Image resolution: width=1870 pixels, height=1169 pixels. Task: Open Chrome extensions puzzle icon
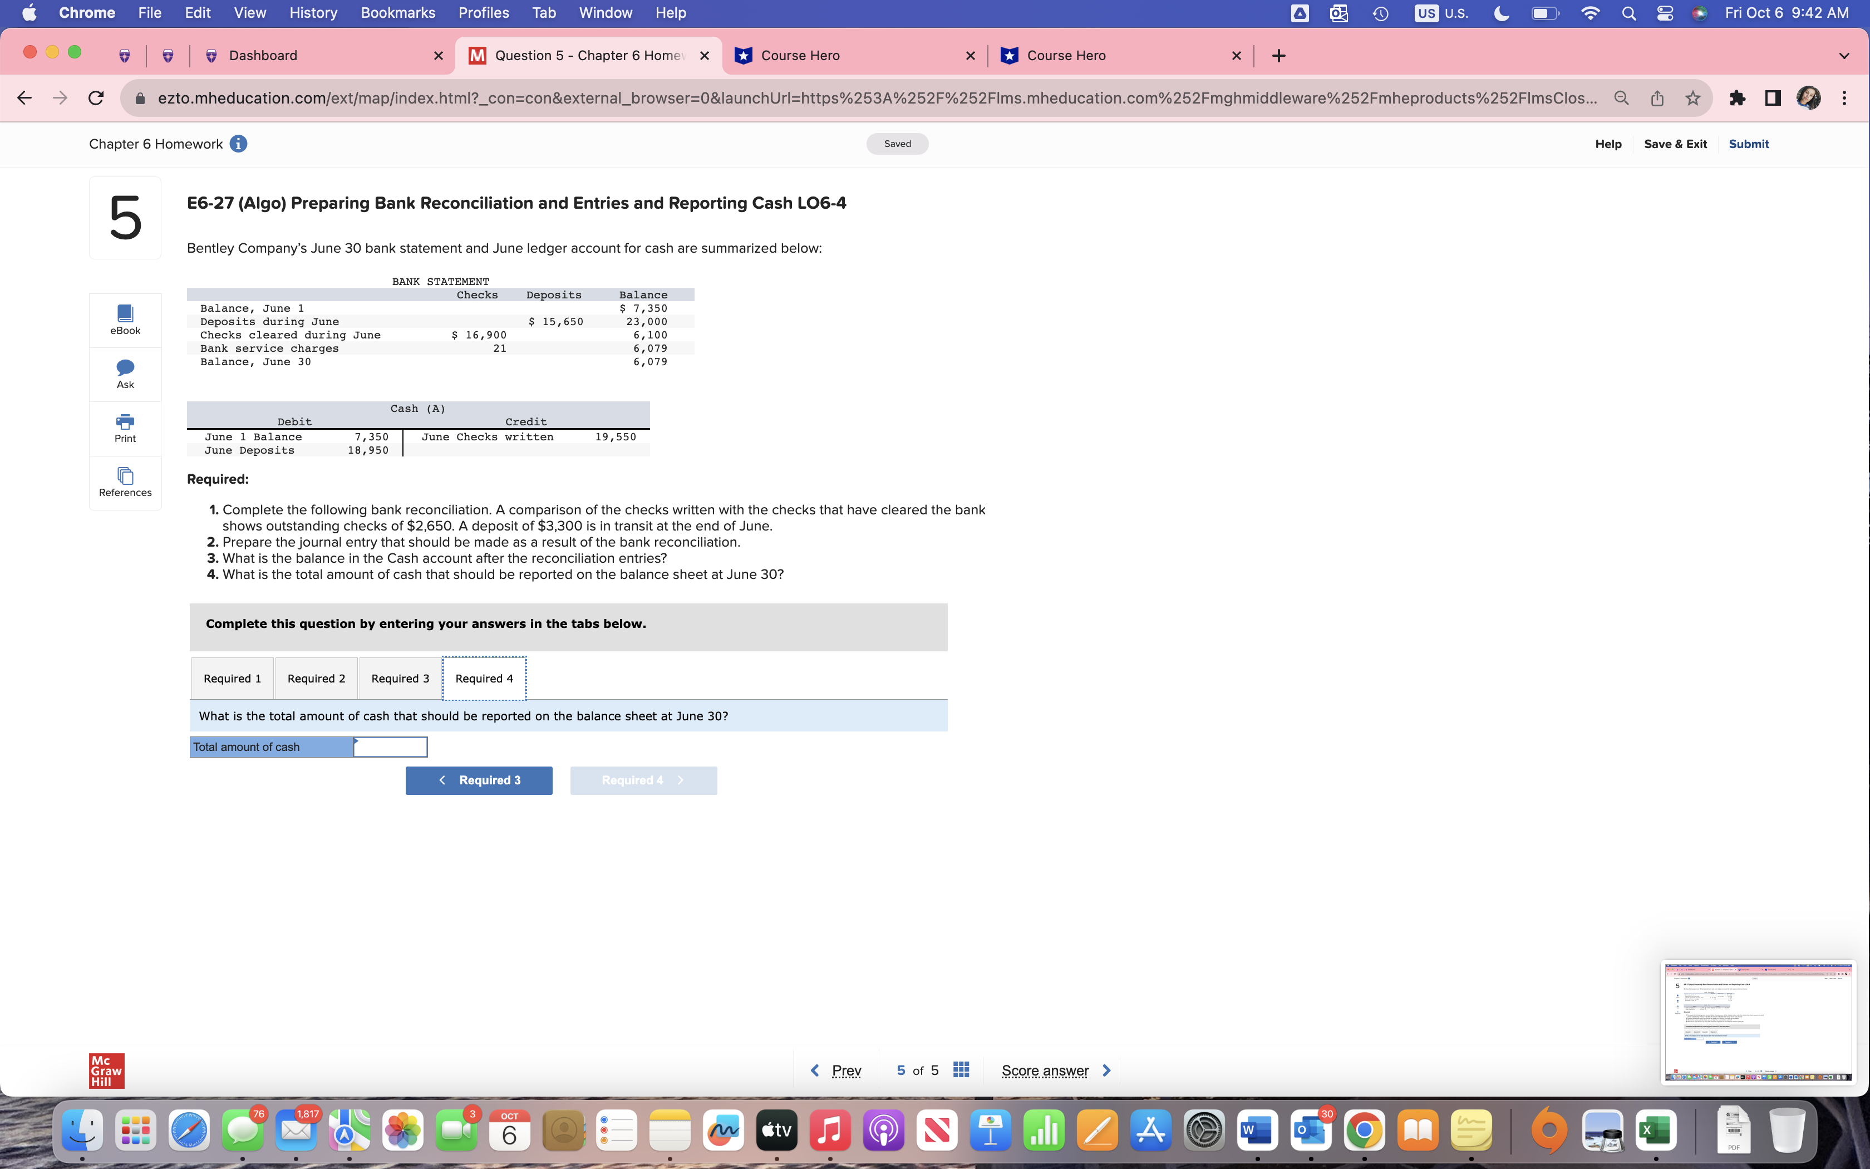point(1737,98)
